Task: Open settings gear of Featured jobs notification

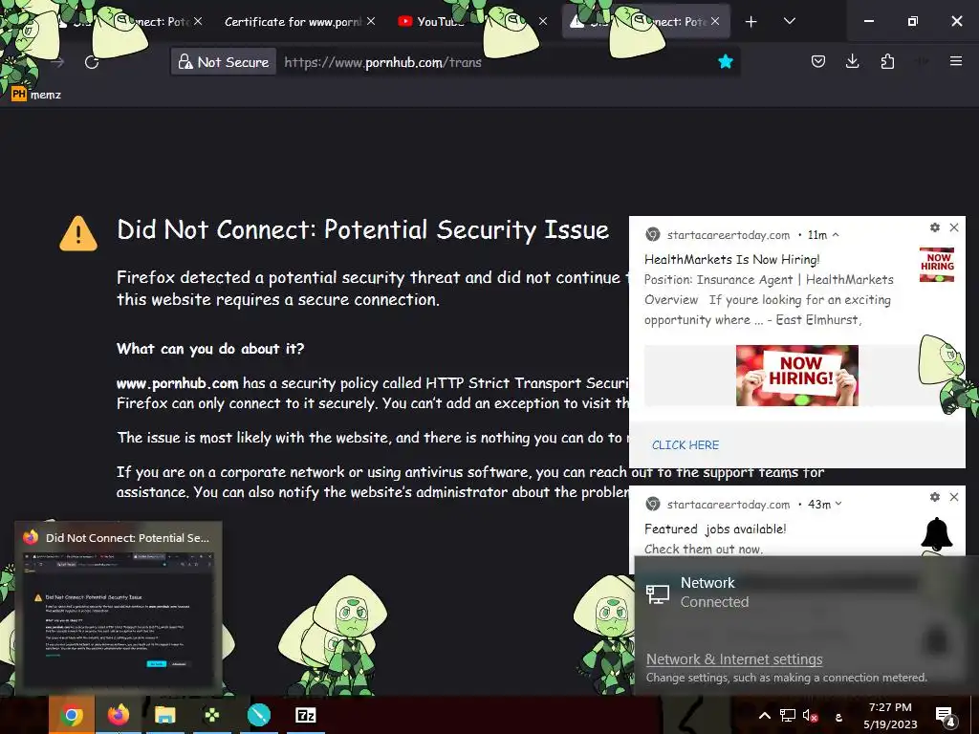Action: tap(934, 497)
